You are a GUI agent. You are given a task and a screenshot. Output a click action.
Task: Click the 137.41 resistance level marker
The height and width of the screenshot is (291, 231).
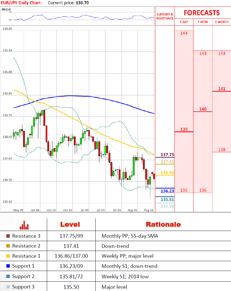pyautogui.click(x=167, y=162)
